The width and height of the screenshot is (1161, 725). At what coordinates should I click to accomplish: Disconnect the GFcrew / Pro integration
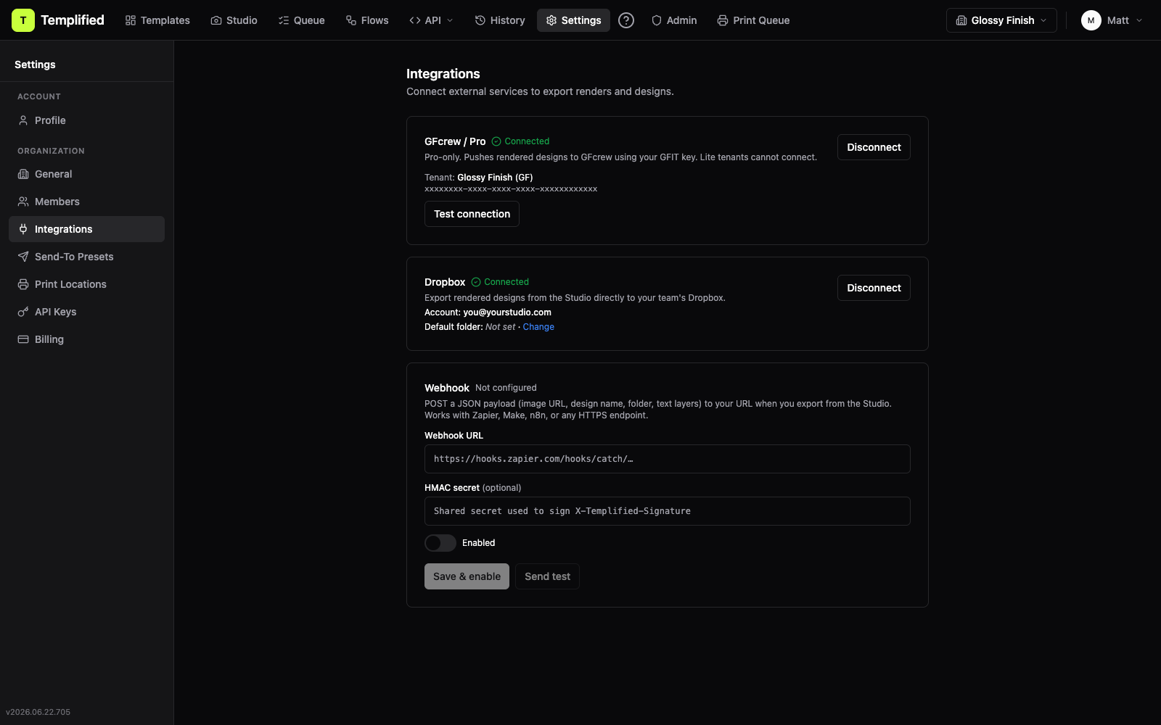pos(874,147)
